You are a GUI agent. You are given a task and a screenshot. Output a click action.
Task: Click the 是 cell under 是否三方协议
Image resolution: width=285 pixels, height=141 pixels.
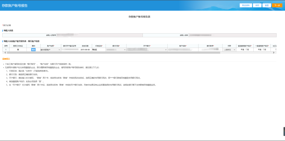coord(18,50)
